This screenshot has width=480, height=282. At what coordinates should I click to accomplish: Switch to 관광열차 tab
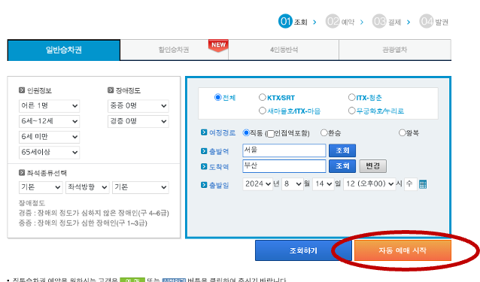(395, 50)
